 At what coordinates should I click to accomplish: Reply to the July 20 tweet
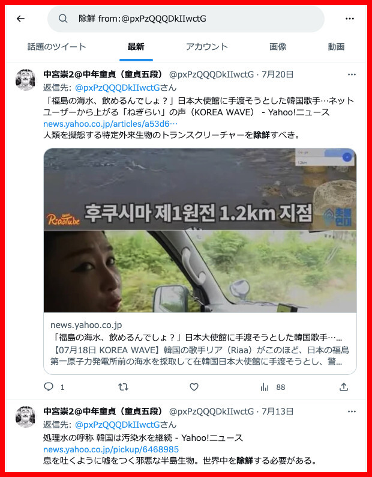49,387
